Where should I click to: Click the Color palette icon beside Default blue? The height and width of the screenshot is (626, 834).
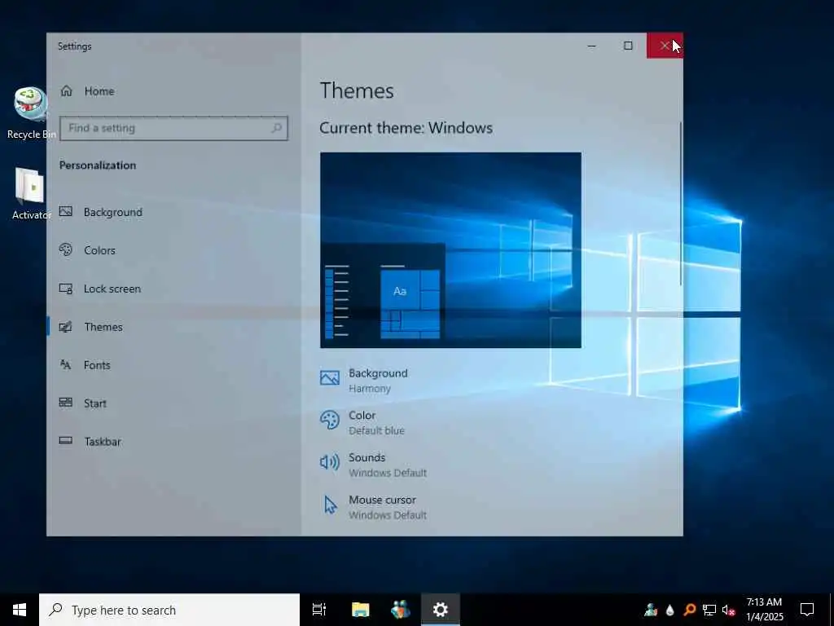tap(330, 420)
